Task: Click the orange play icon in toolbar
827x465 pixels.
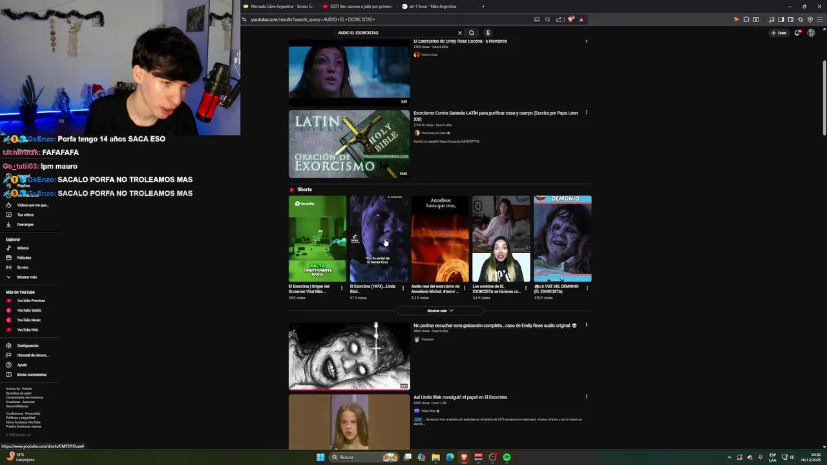Action: 736,19
